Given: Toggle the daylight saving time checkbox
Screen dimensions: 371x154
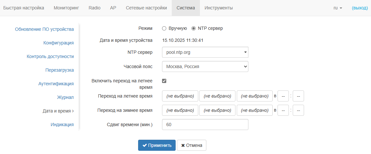Looking at the screenshot, I should coord(164,81).
